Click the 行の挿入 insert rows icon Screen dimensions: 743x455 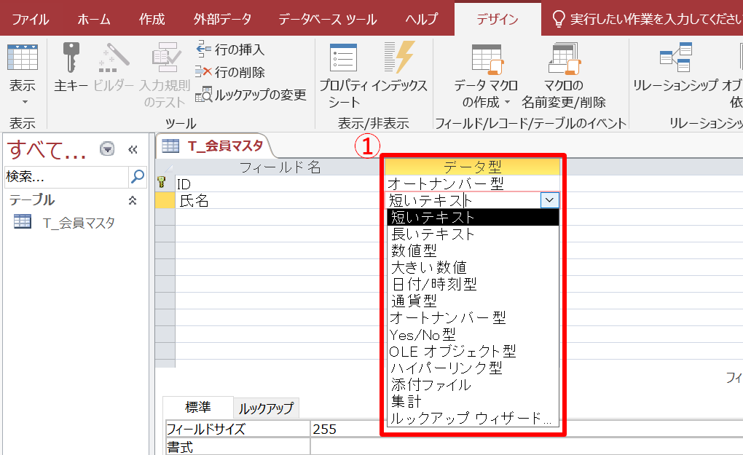203,50
